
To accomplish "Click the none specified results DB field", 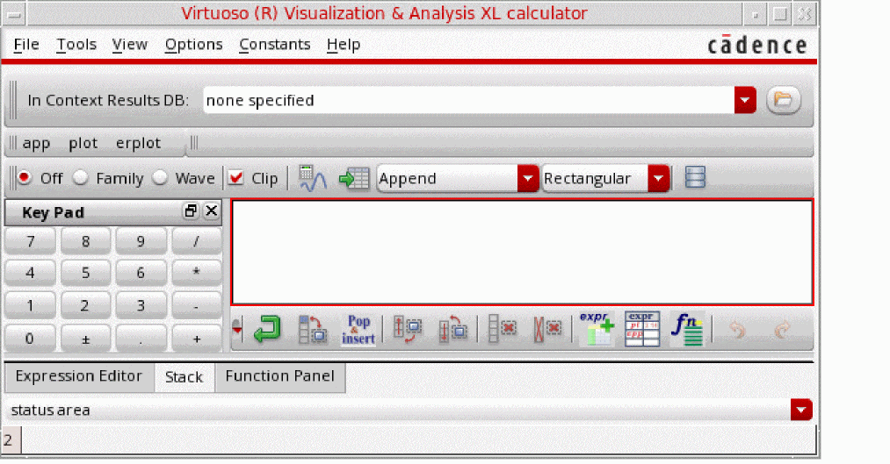I will (469, 100).
